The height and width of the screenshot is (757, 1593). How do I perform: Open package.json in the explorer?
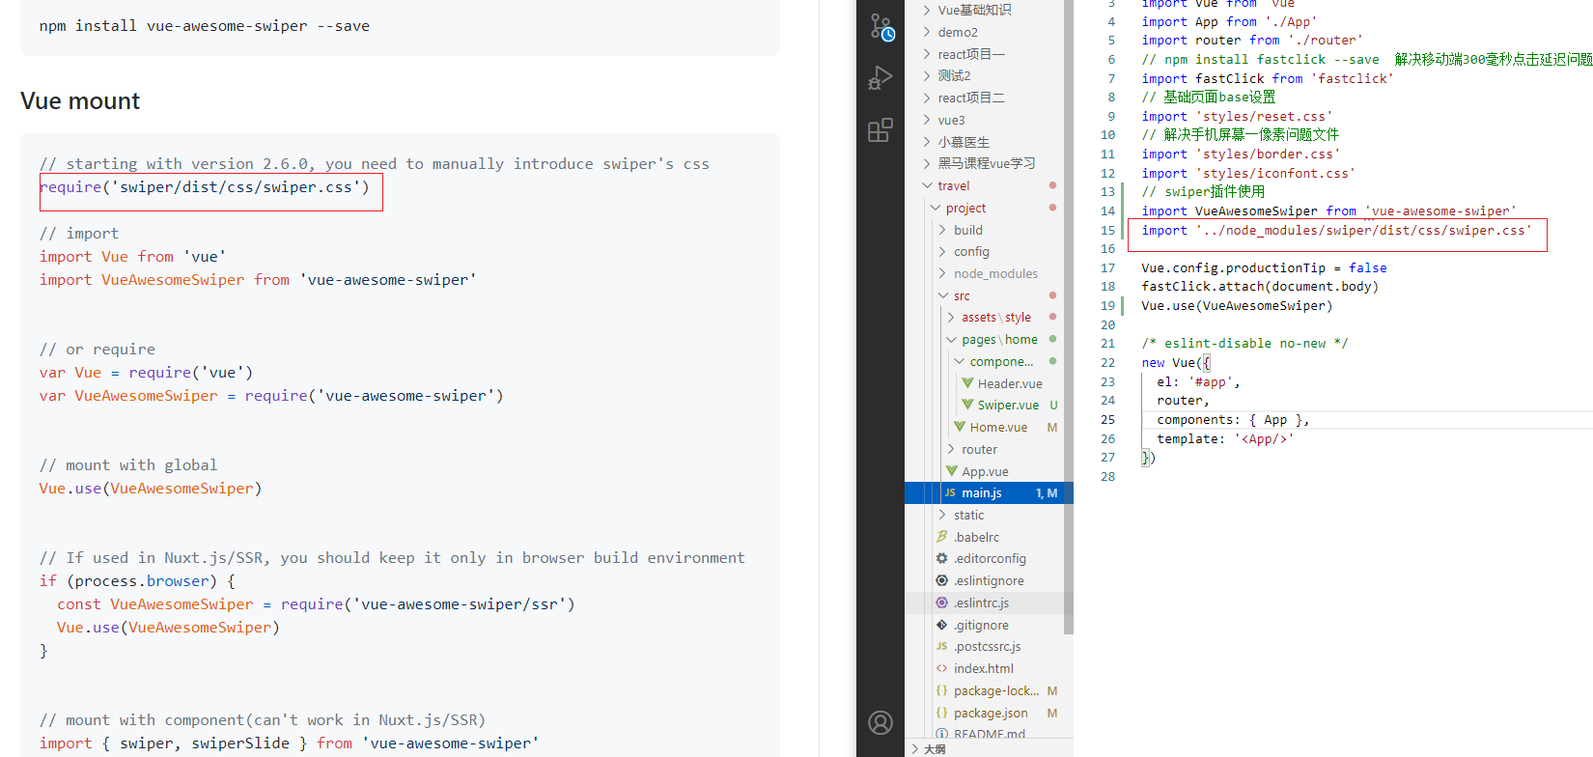991,713
